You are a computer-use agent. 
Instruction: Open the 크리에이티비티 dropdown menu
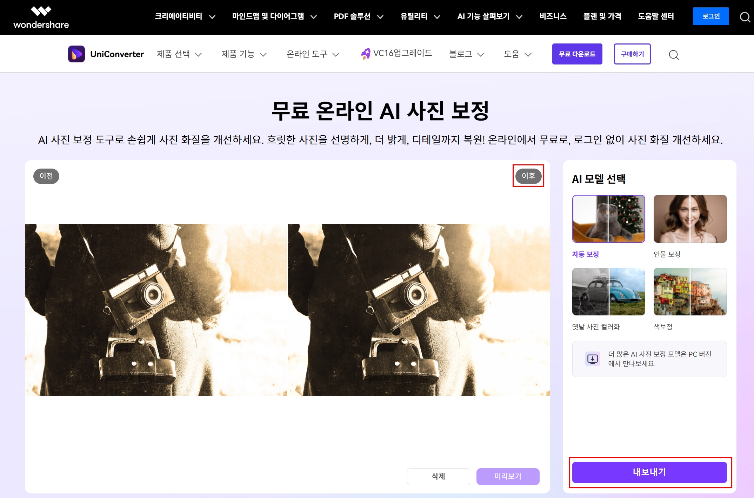[x=185, y=16]
